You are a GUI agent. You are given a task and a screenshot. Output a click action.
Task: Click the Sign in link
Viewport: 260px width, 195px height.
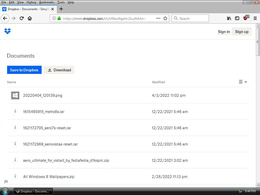coord(224,32)
